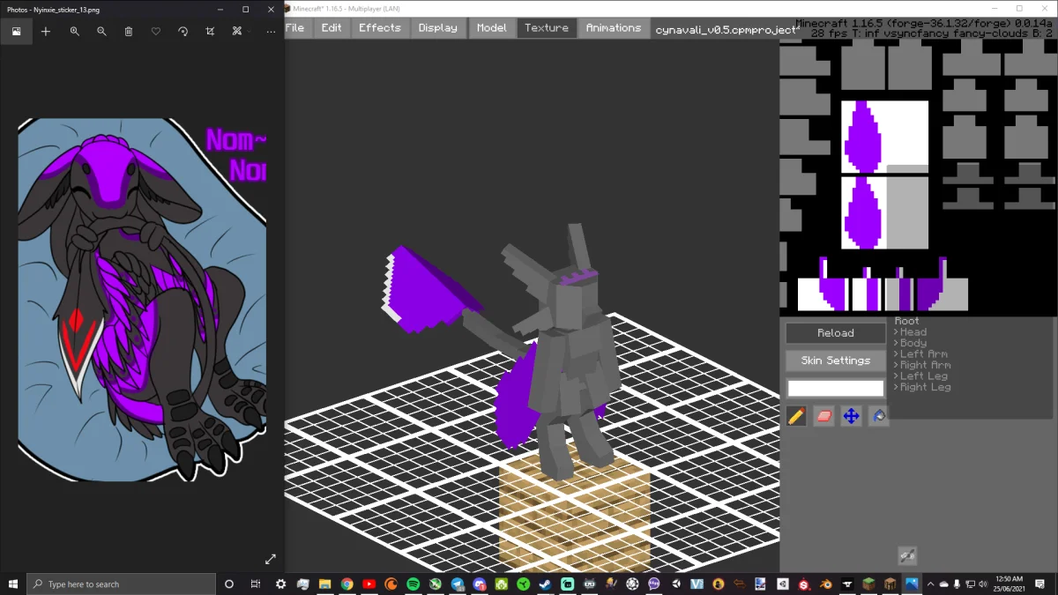Show hidden system tray icons chevron
1058x595 pixels.
click(932, 584)
